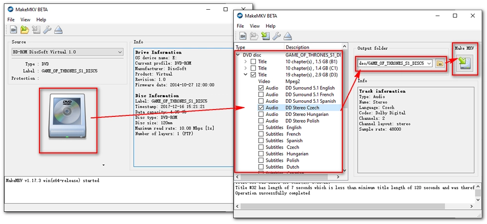Viewport: 487px width, 224px height.
Task: Open View menu in right window
Action: pos(255,26)
